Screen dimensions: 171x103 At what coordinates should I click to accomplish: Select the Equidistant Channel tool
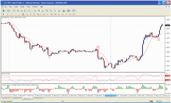click(23, 14)
